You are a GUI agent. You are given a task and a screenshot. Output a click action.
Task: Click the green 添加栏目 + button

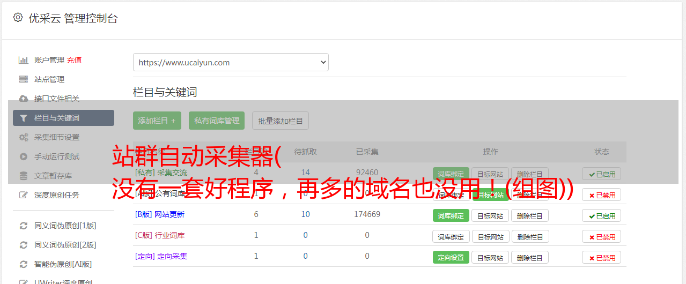[157, 121]
